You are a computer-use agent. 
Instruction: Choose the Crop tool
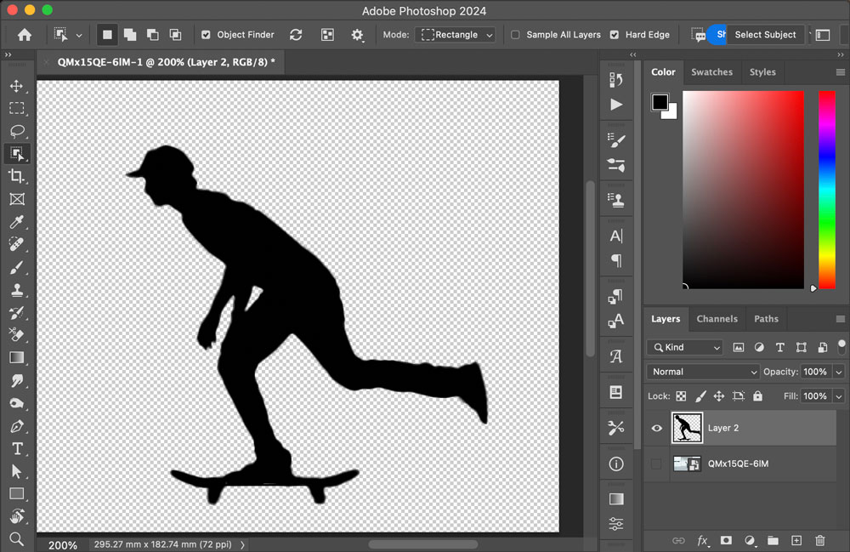[16, 176]
